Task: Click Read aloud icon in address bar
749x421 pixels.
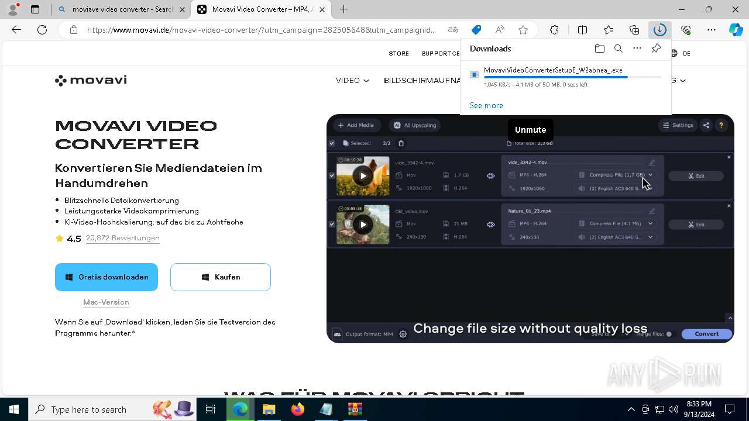Action: (500, 30)
